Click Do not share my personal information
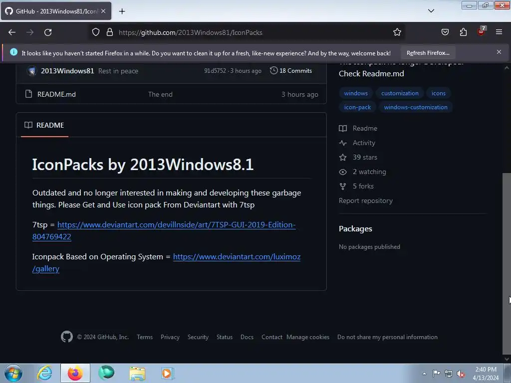Image resolution: width=511 pixels, height=383 pixels. pyautogui.click(x=387, y=337)
